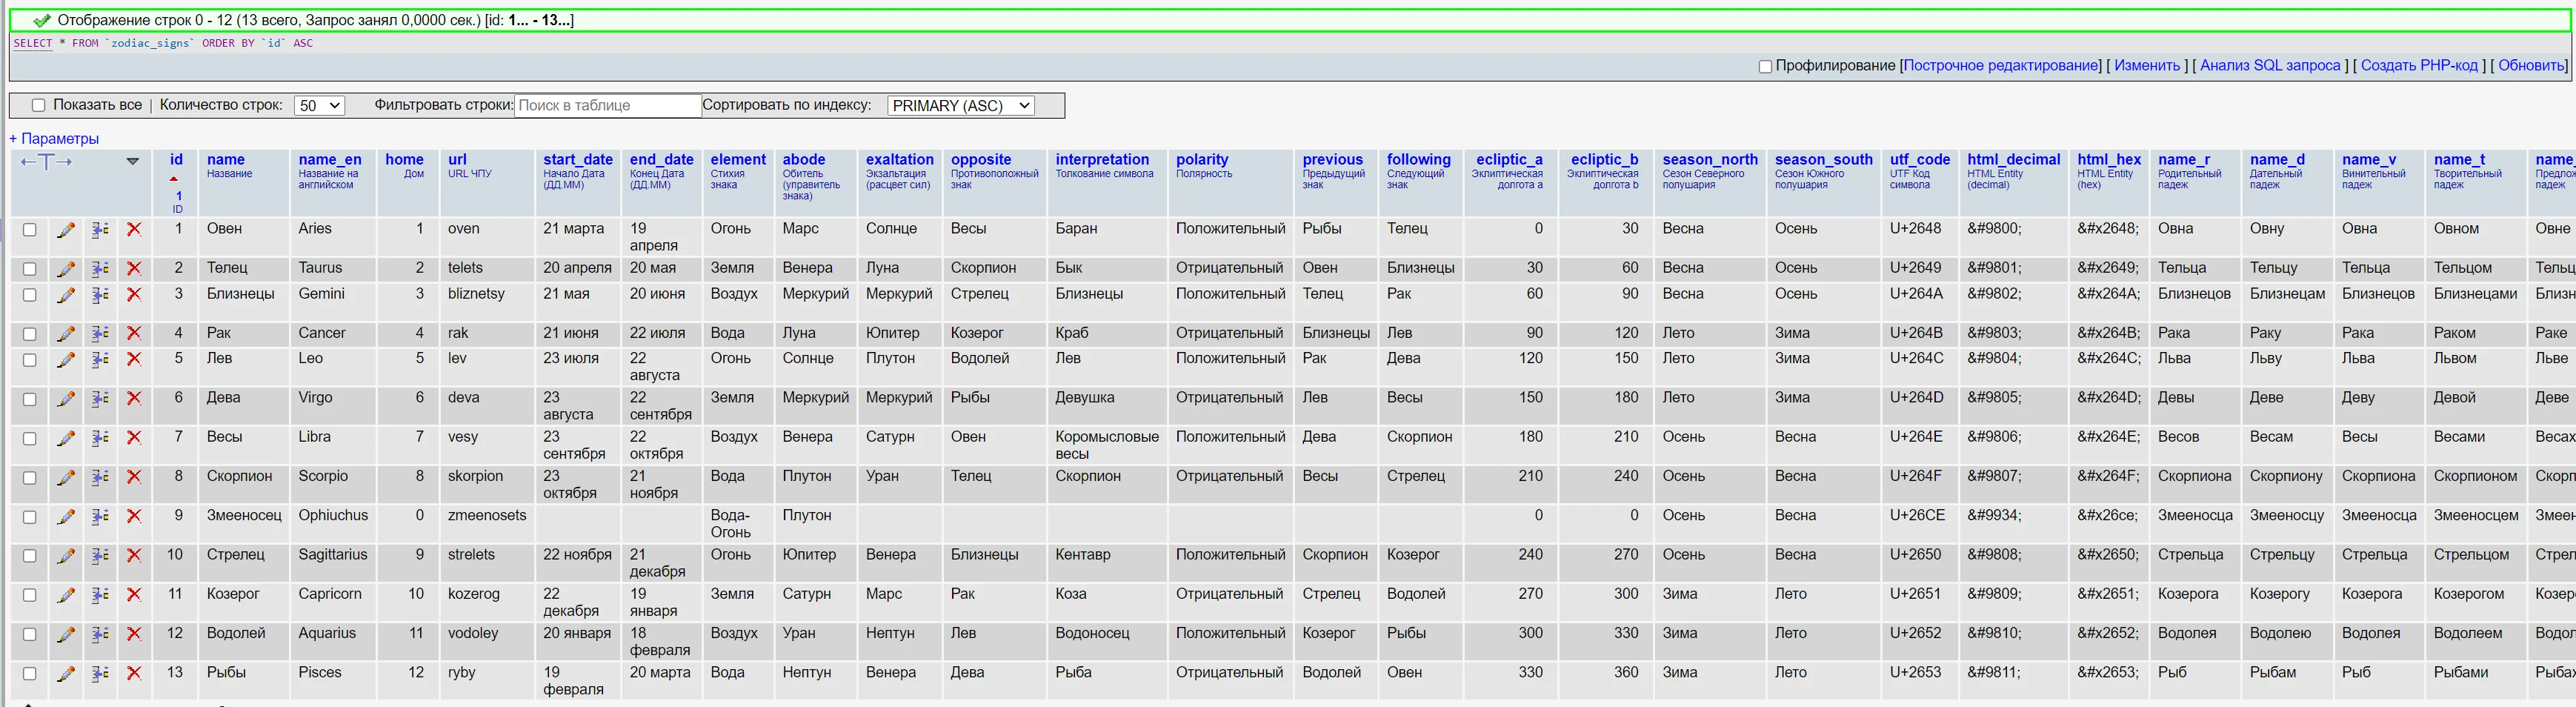Viewport: 2576px width, 707px height.
Task: Select the Близнецы row checkbox
Action: click(x=30, y=295)
